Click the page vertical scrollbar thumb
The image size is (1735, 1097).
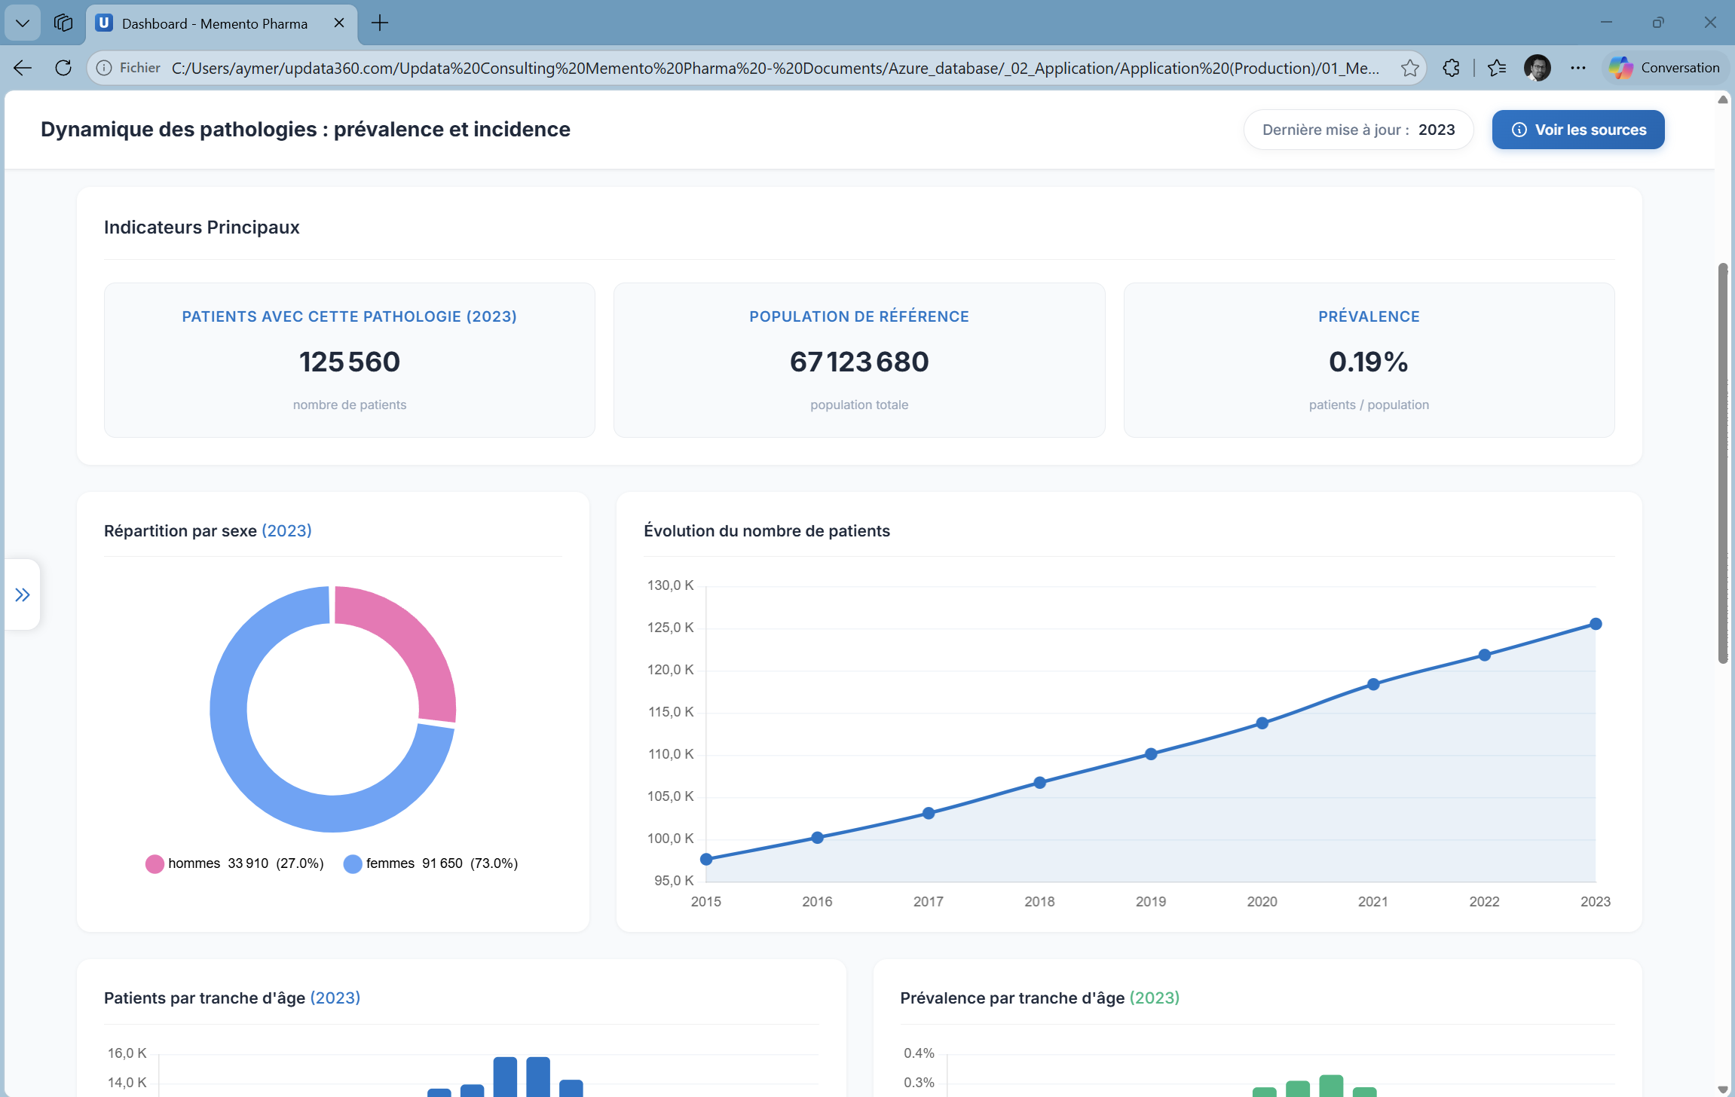1722,463
